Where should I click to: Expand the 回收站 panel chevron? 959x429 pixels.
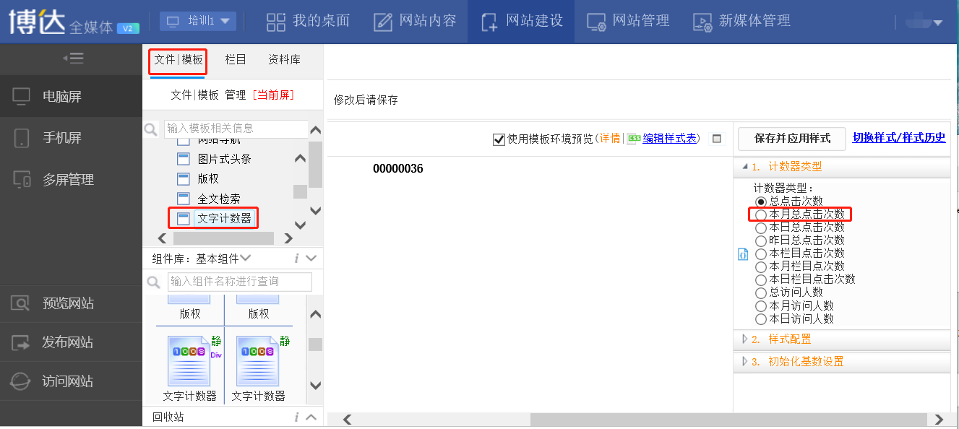[311, 417]
